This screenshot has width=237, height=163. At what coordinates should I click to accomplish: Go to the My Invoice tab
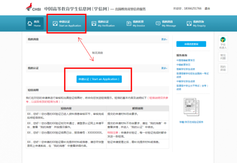(136, 23)
